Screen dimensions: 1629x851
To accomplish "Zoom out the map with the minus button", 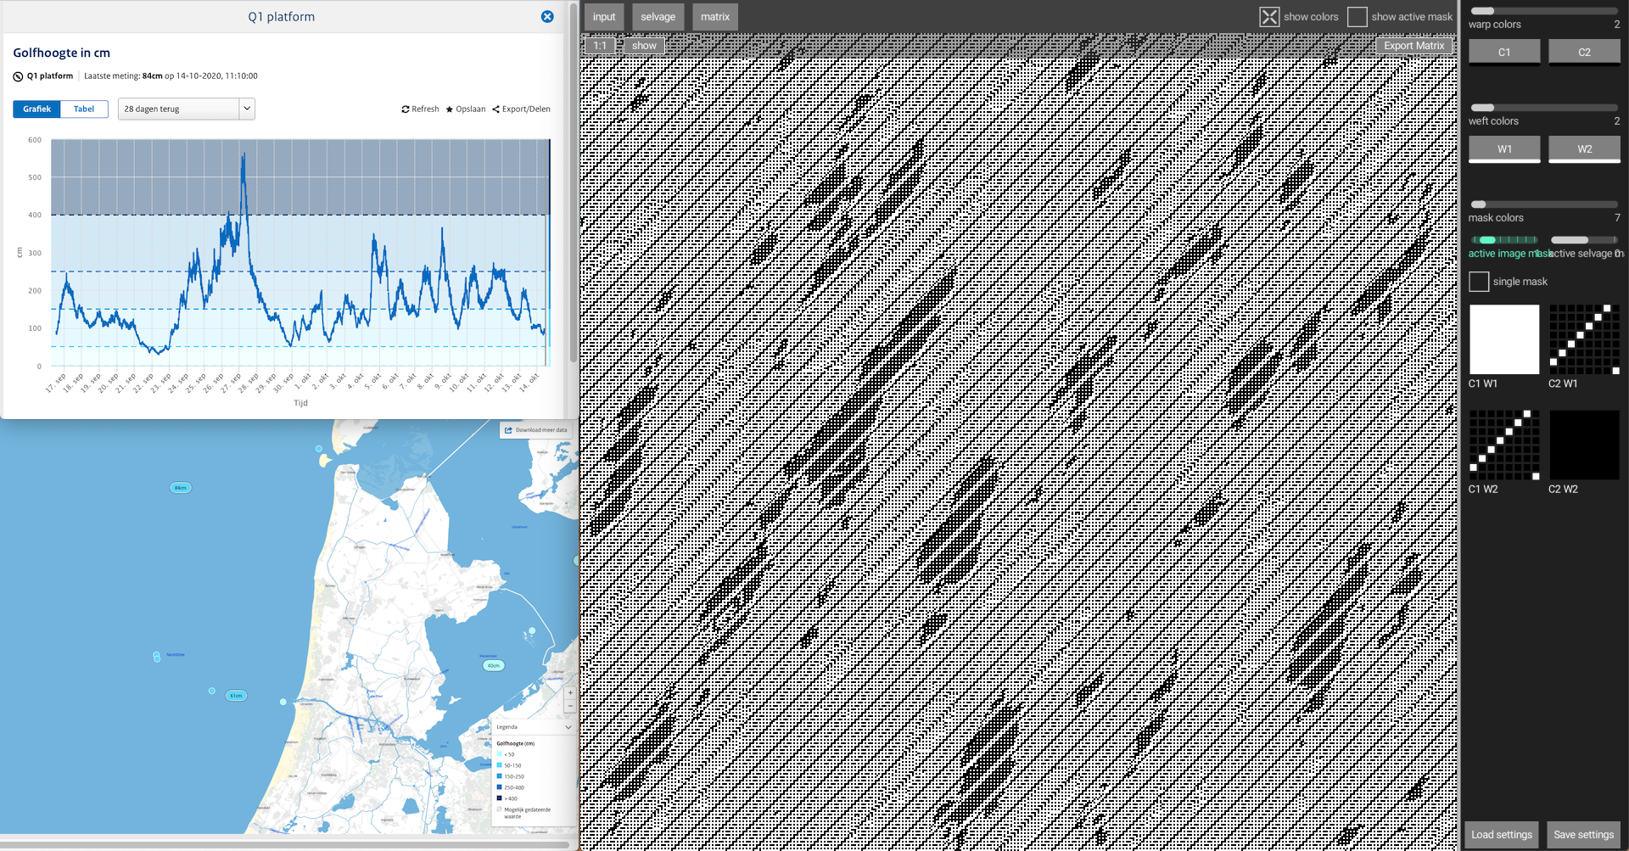I will pyautogui.click(x=570, y=705).
